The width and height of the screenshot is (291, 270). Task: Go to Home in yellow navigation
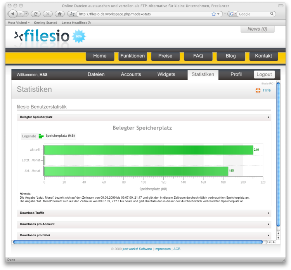click(100, 56)
